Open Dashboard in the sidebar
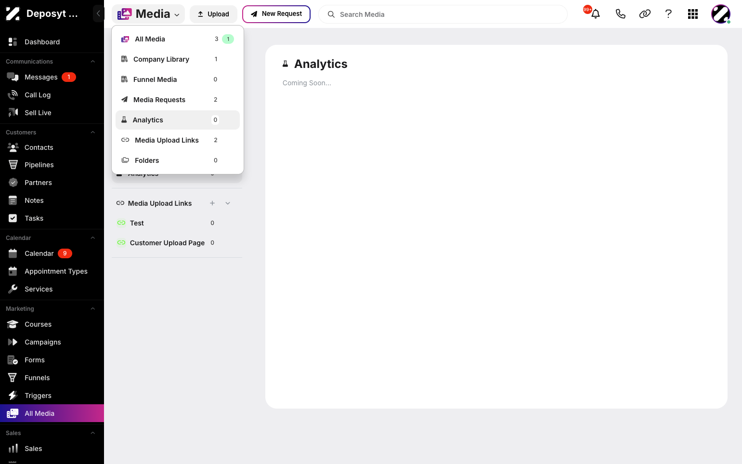This screenshot has height=464, width=742. pyautogui.click(x=52, y=42)
